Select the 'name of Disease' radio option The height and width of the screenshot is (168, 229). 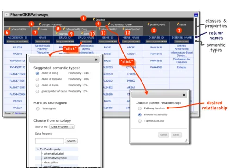coord(37,79)
